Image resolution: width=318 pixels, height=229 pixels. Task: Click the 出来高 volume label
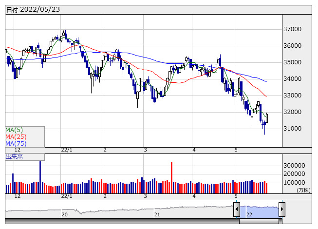pyautogui.click(x=14, y=157)
